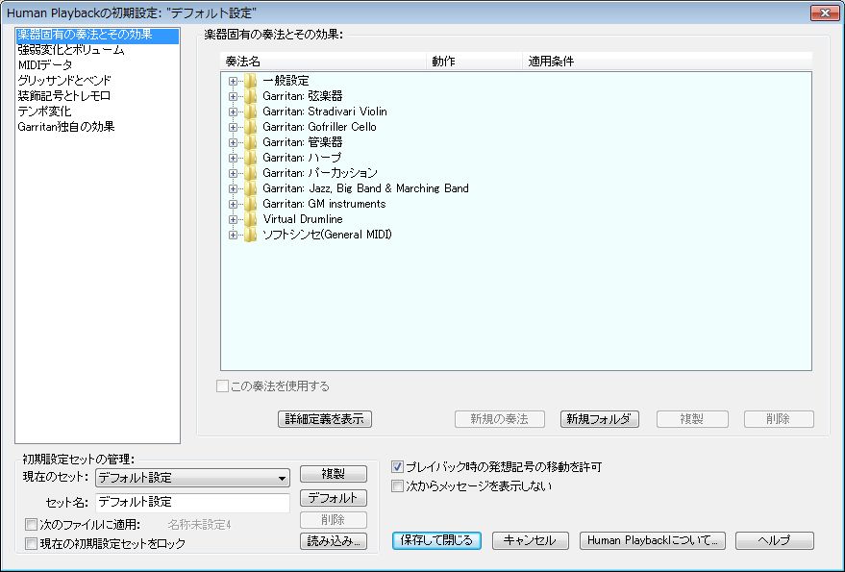Click the ヘルプ button
Image resolution: width=845 pixels, height=572 pixels.
pos(775,540)
